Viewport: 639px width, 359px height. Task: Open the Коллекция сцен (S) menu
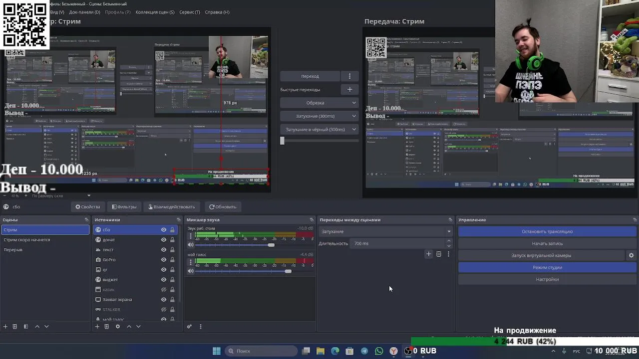click(x=155, y=12)
